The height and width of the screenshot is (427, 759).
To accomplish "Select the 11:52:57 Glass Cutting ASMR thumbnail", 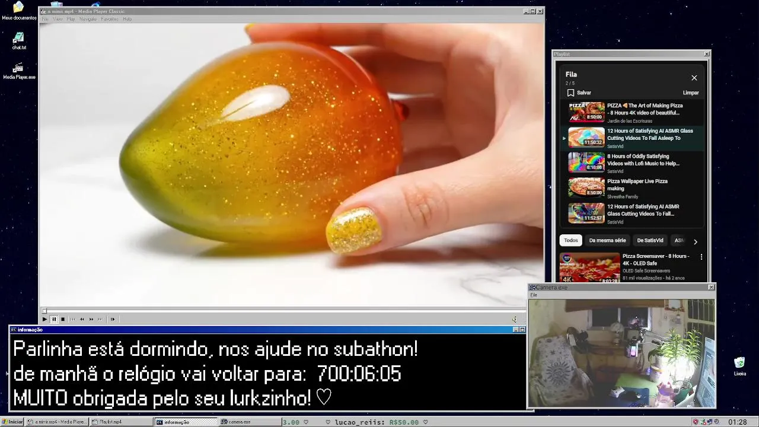I will point(586,213).
